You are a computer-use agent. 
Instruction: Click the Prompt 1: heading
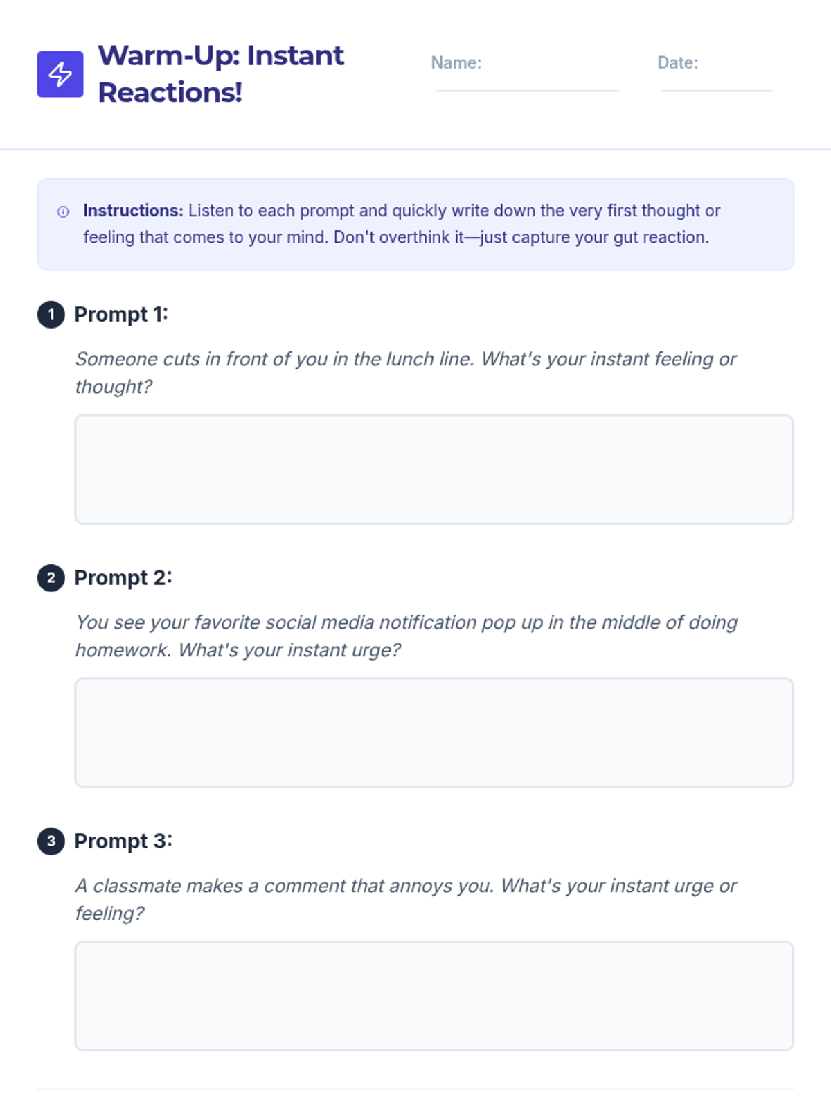121,315
